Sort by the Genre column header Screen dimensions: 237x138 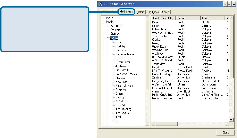tap(188, 18)
